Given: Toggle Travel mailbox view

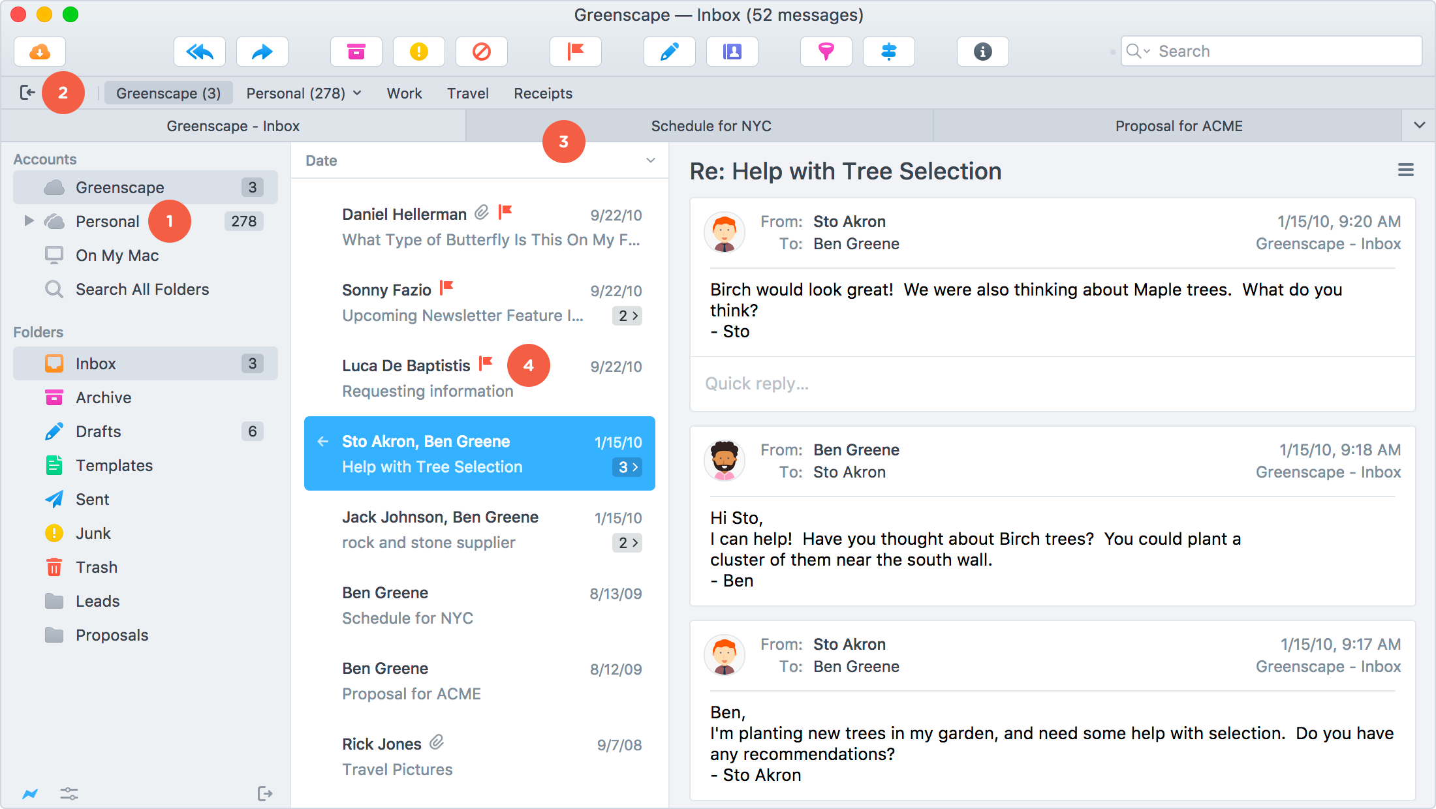Looking at the screenshot, I should pos(469,93).
